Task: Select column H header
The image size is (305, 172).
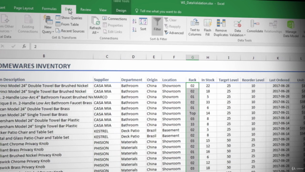Action: point(208,57)
